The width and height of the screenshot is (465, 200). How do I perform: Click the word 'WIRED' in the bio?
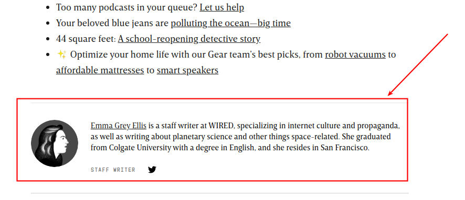221,126
